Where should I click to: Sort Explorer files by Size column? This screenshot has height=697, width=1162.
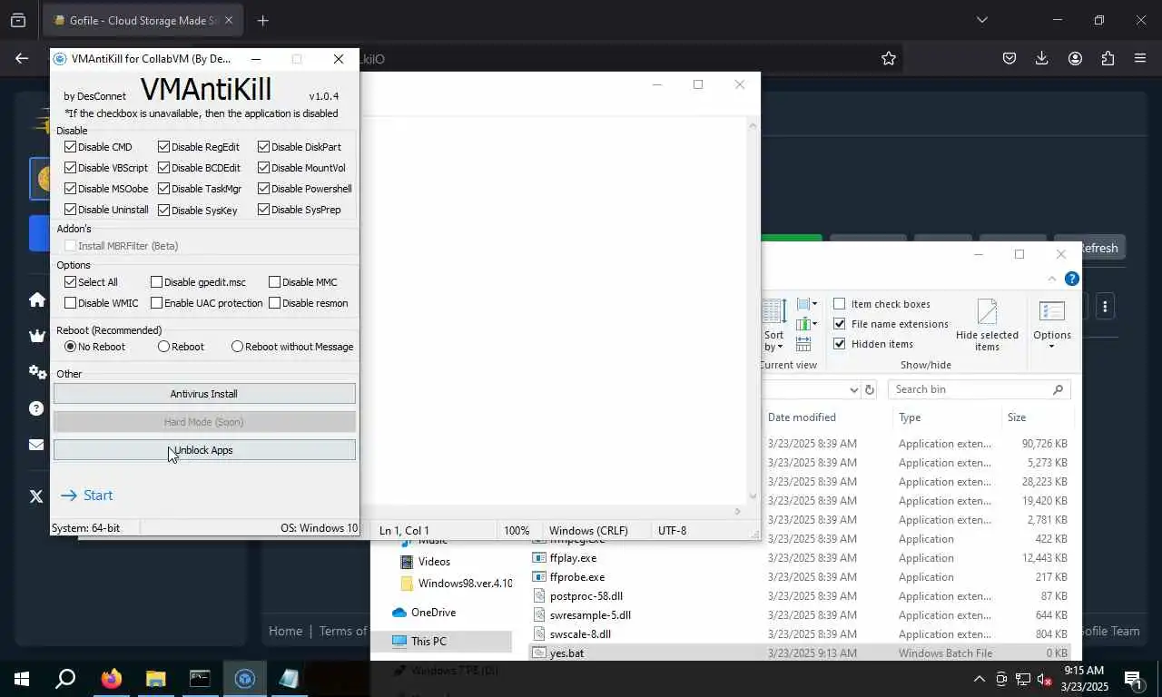[1017, 417]
